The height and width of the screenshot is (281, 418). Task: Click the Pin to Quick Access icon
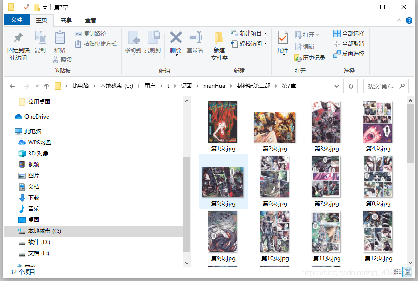(x=18, y=37)
